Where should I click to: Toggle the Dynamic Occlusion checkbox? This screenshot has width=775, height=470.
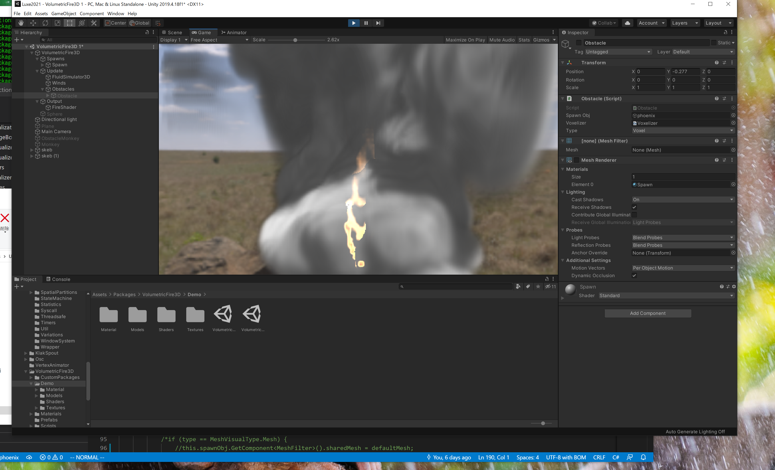click(x=634, y=276)
